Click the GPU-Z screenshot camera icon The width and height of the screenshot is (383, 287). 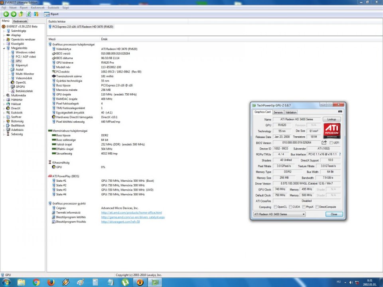[x=340, y=112]
